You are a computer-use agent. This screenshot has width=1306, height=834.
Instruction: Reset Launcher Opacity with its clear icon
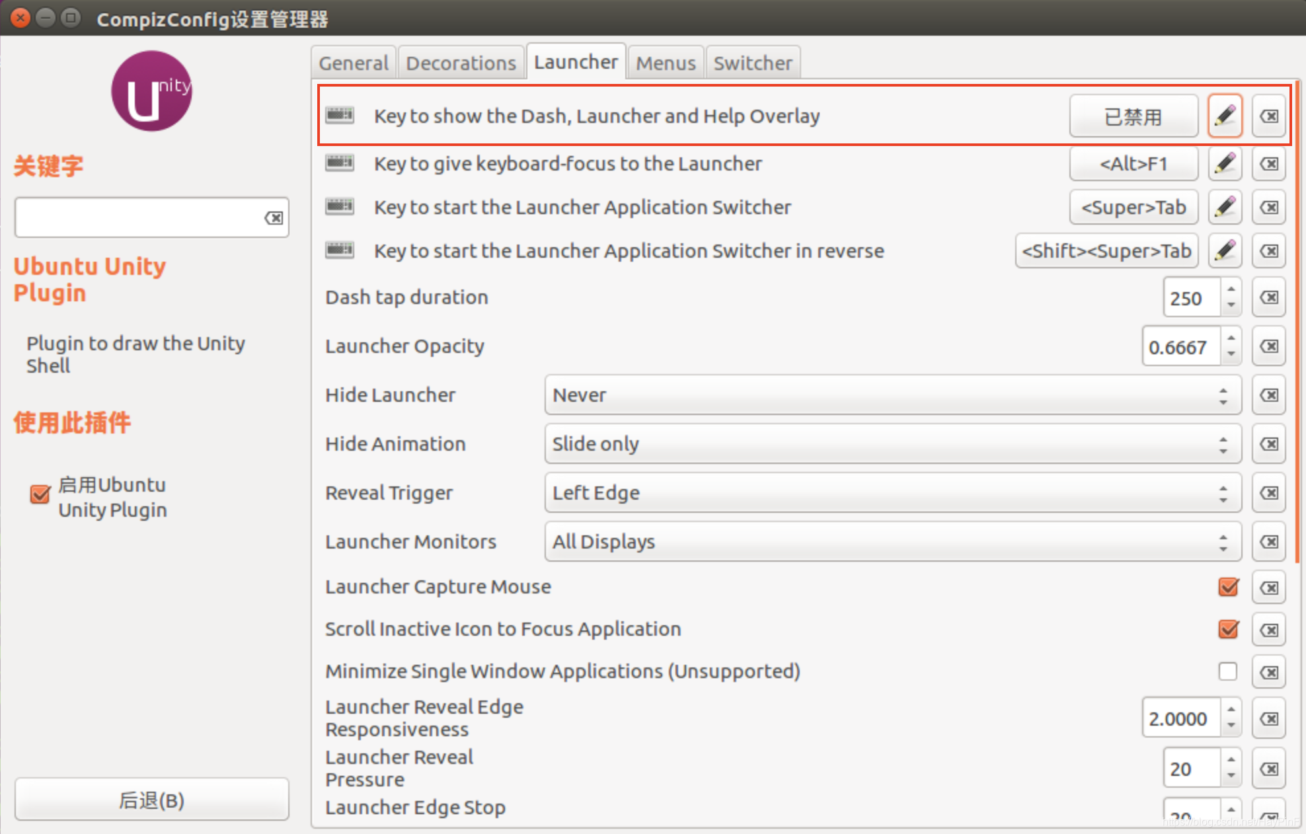pyautogui.click(x=1268, y=346)
